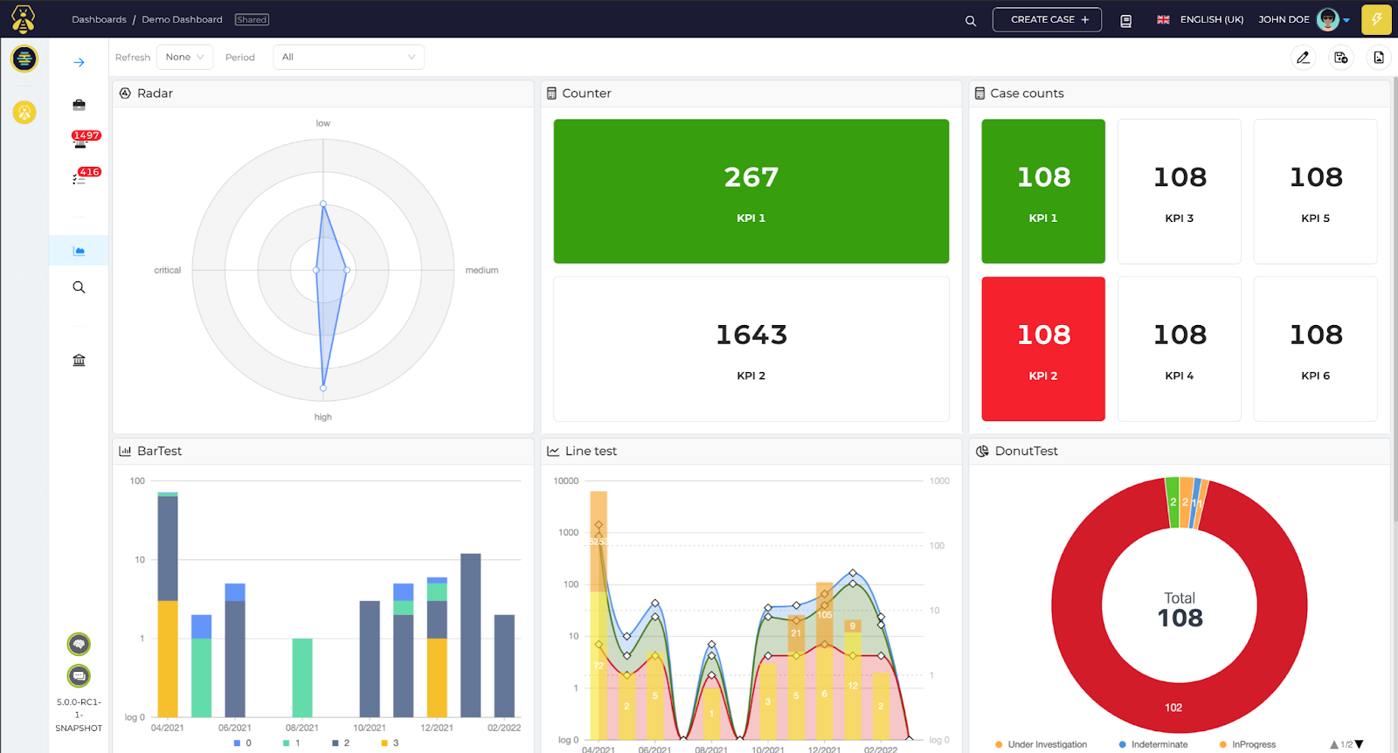Select the dashboards chart sidebar item
Image resolution: width=1398 pixels, height=753 pixels.
point(79,251)
